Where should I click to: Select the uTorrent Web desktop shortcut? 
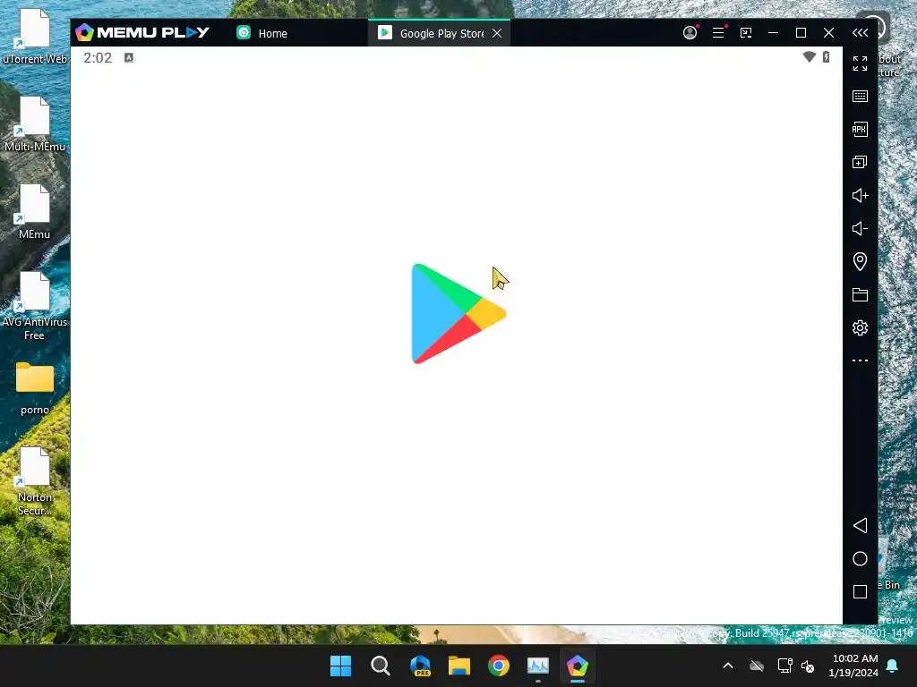point(35,36)
